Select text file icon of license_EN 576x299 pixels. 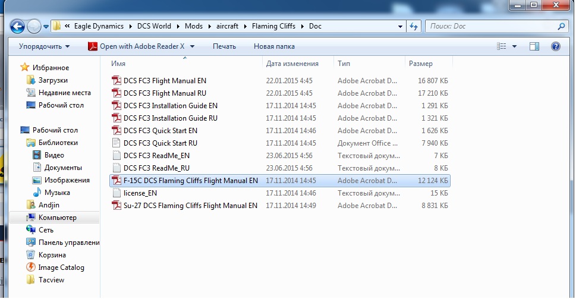coord(117,193)
